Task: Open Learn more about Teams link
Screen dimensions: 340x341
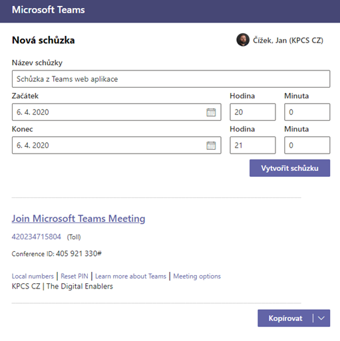Action: click(x=130, y=276)
